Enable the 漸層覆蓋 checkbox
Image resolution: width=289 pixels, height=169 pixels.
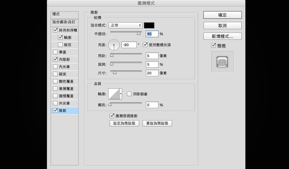click(55, 89)
